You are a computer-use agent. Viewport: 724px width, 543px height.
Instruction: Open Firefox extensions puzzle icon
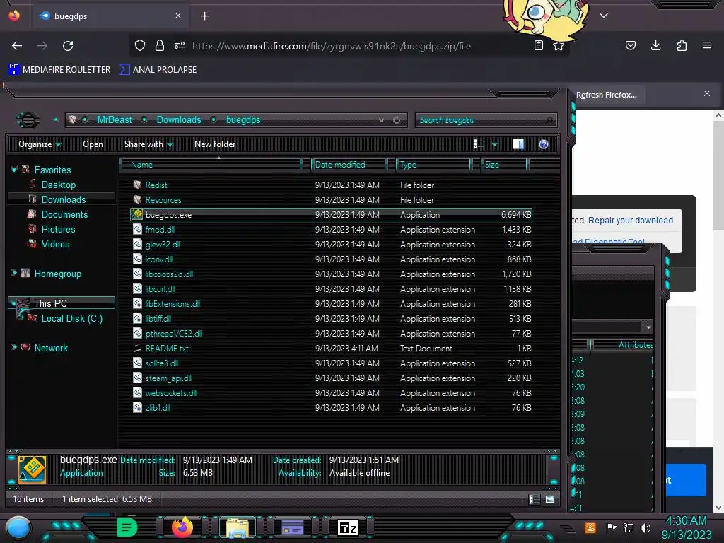click(682, 45)
